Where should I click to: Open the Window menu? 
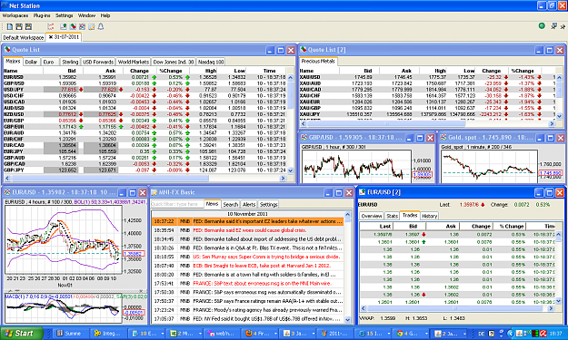86,15
